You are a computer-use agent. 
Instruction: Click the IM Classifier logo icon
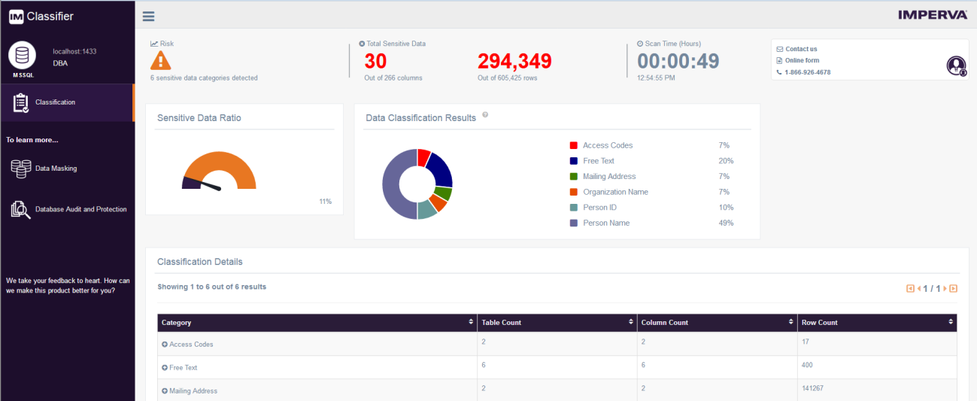point(17,16)
